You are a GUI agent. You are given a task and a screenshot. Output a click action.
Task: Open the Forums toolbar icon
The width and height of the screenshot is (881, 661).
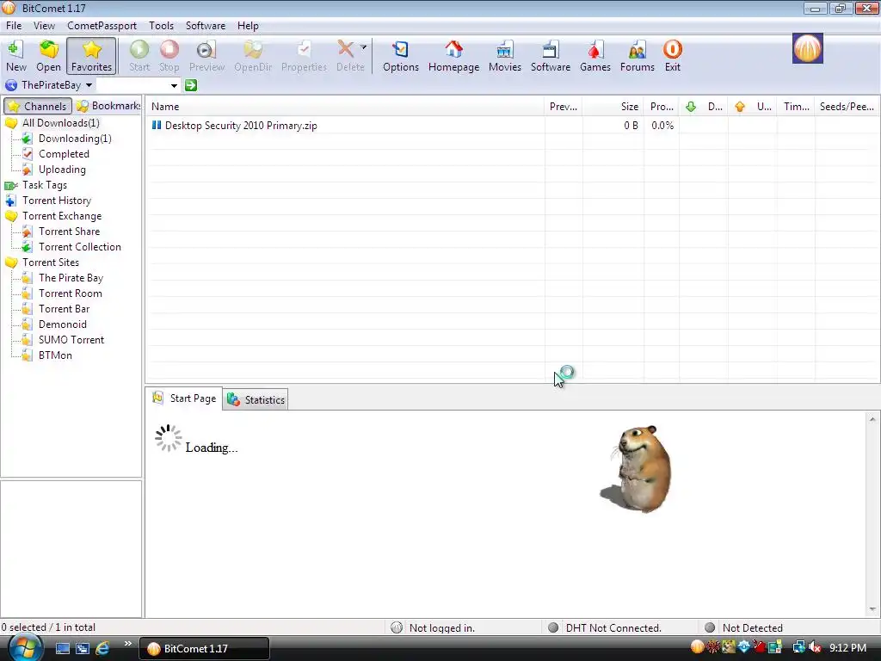coord(638,56)
